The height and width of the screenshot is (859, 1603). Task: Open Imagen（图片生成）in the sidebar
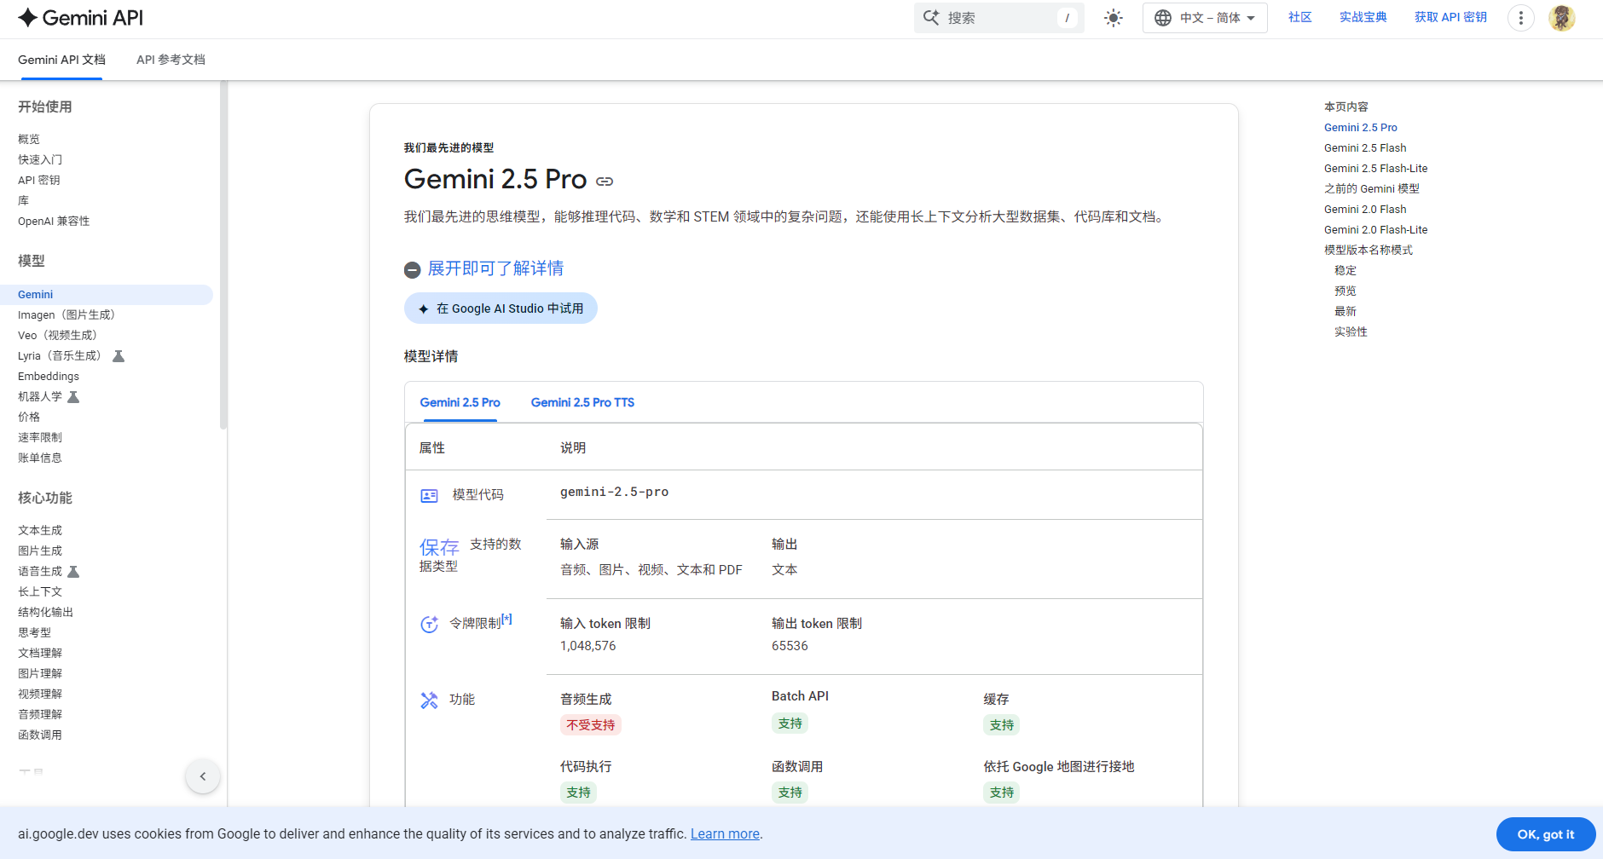click(x=67, y=315)
